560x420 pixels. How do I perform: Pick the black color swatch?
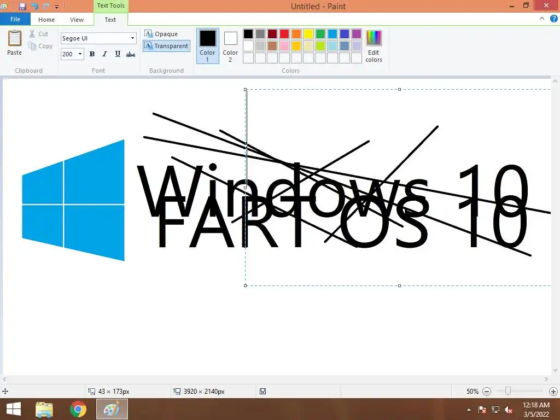click(248, 34)
